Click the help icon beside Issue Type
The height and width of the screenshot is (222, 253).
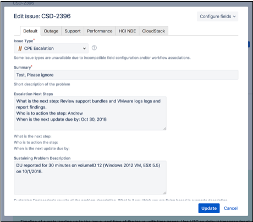(x=94, y=48)
